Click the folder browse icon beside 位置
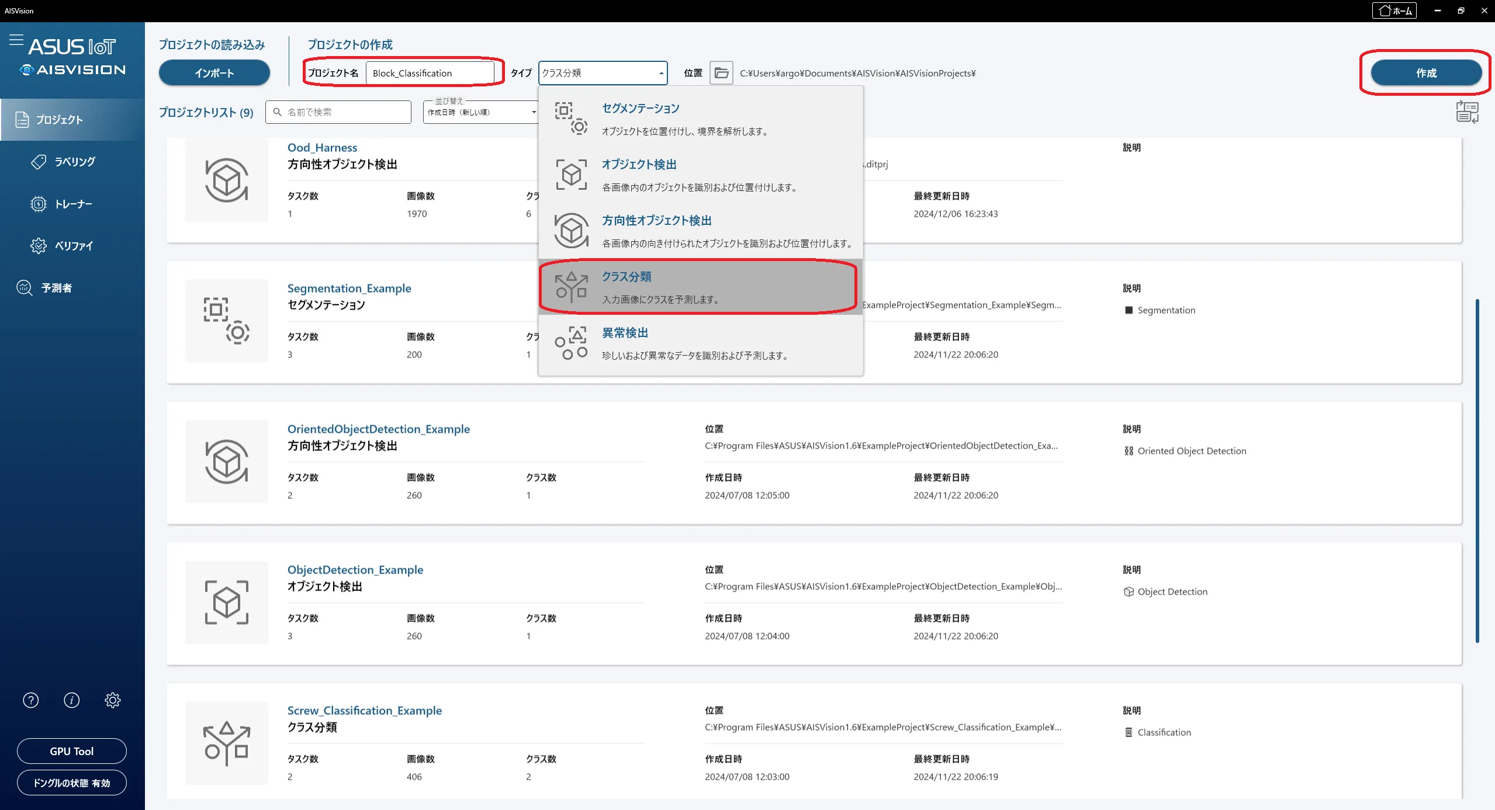The width and height of the screenshot is (1495, 810). pos(722,73)
